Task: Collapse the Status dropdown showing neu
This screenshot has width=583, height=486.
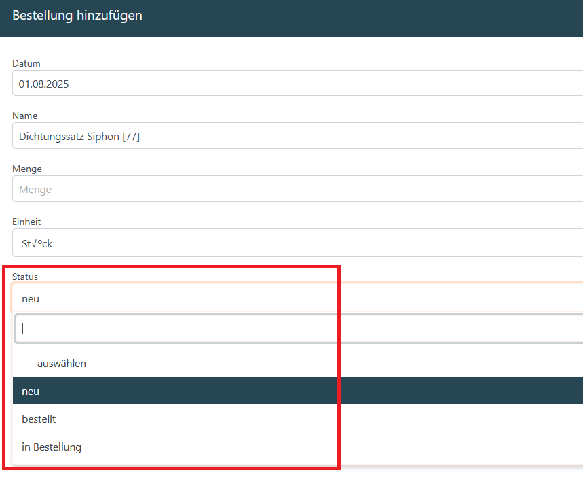Action: [297, 298]
